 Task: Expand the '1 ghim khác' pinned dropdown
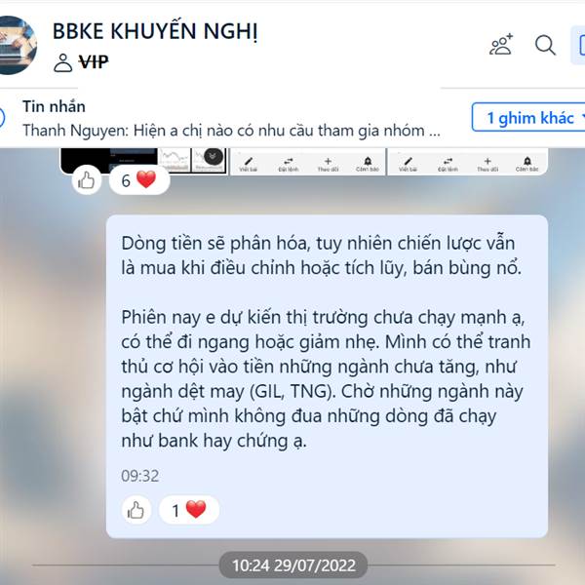pos(529,117)
